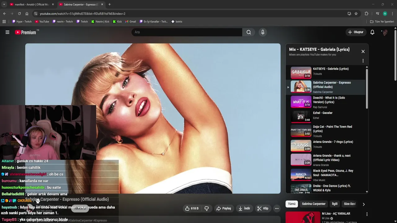
Task: Install app icon in the address bar
Action: (x=349, y=14)
